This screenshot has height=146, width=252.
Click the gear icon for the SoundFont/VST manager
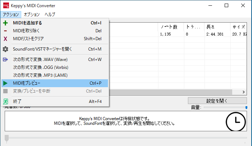(5, 49)
